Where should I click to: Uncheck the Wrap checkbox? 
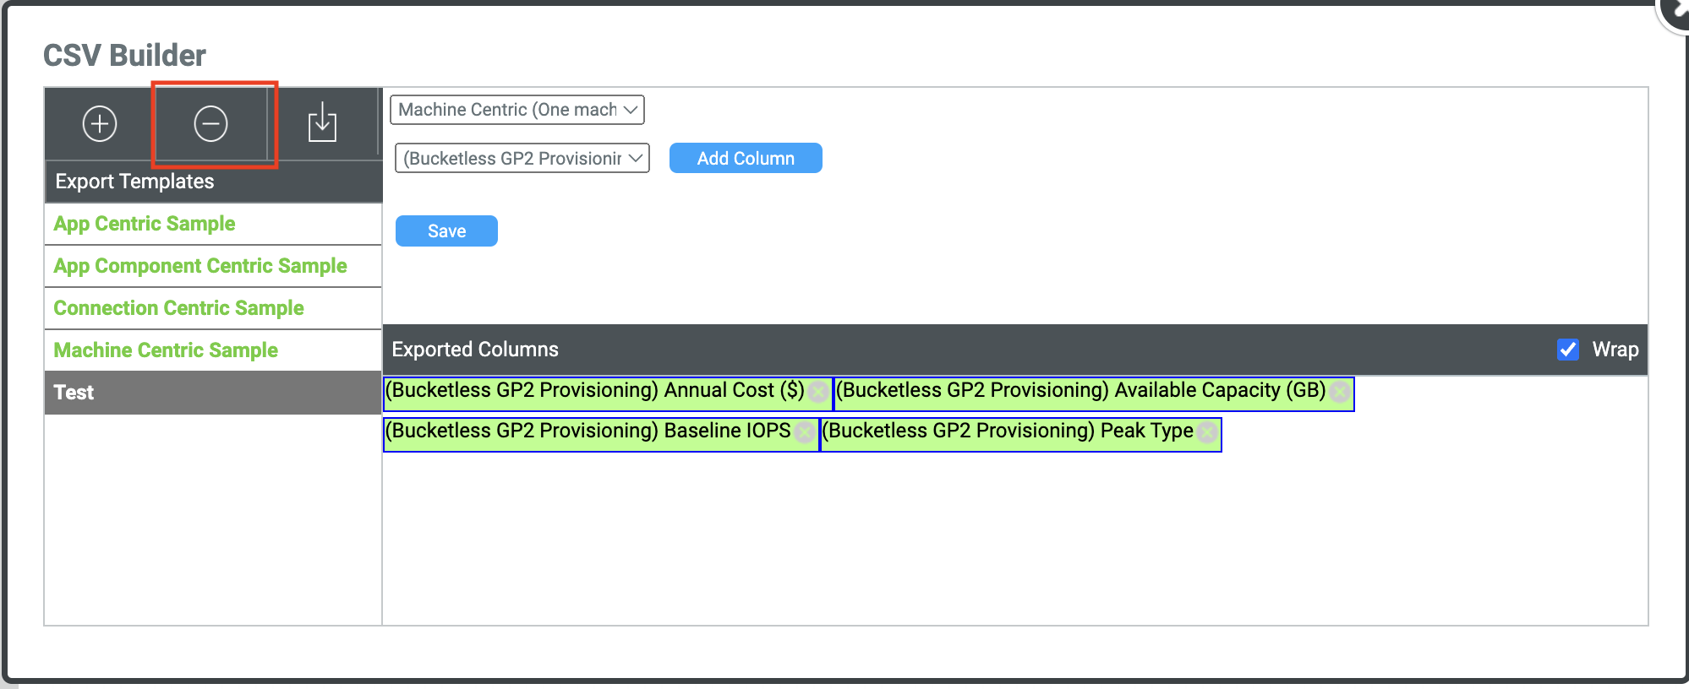tap(1567, 350)
